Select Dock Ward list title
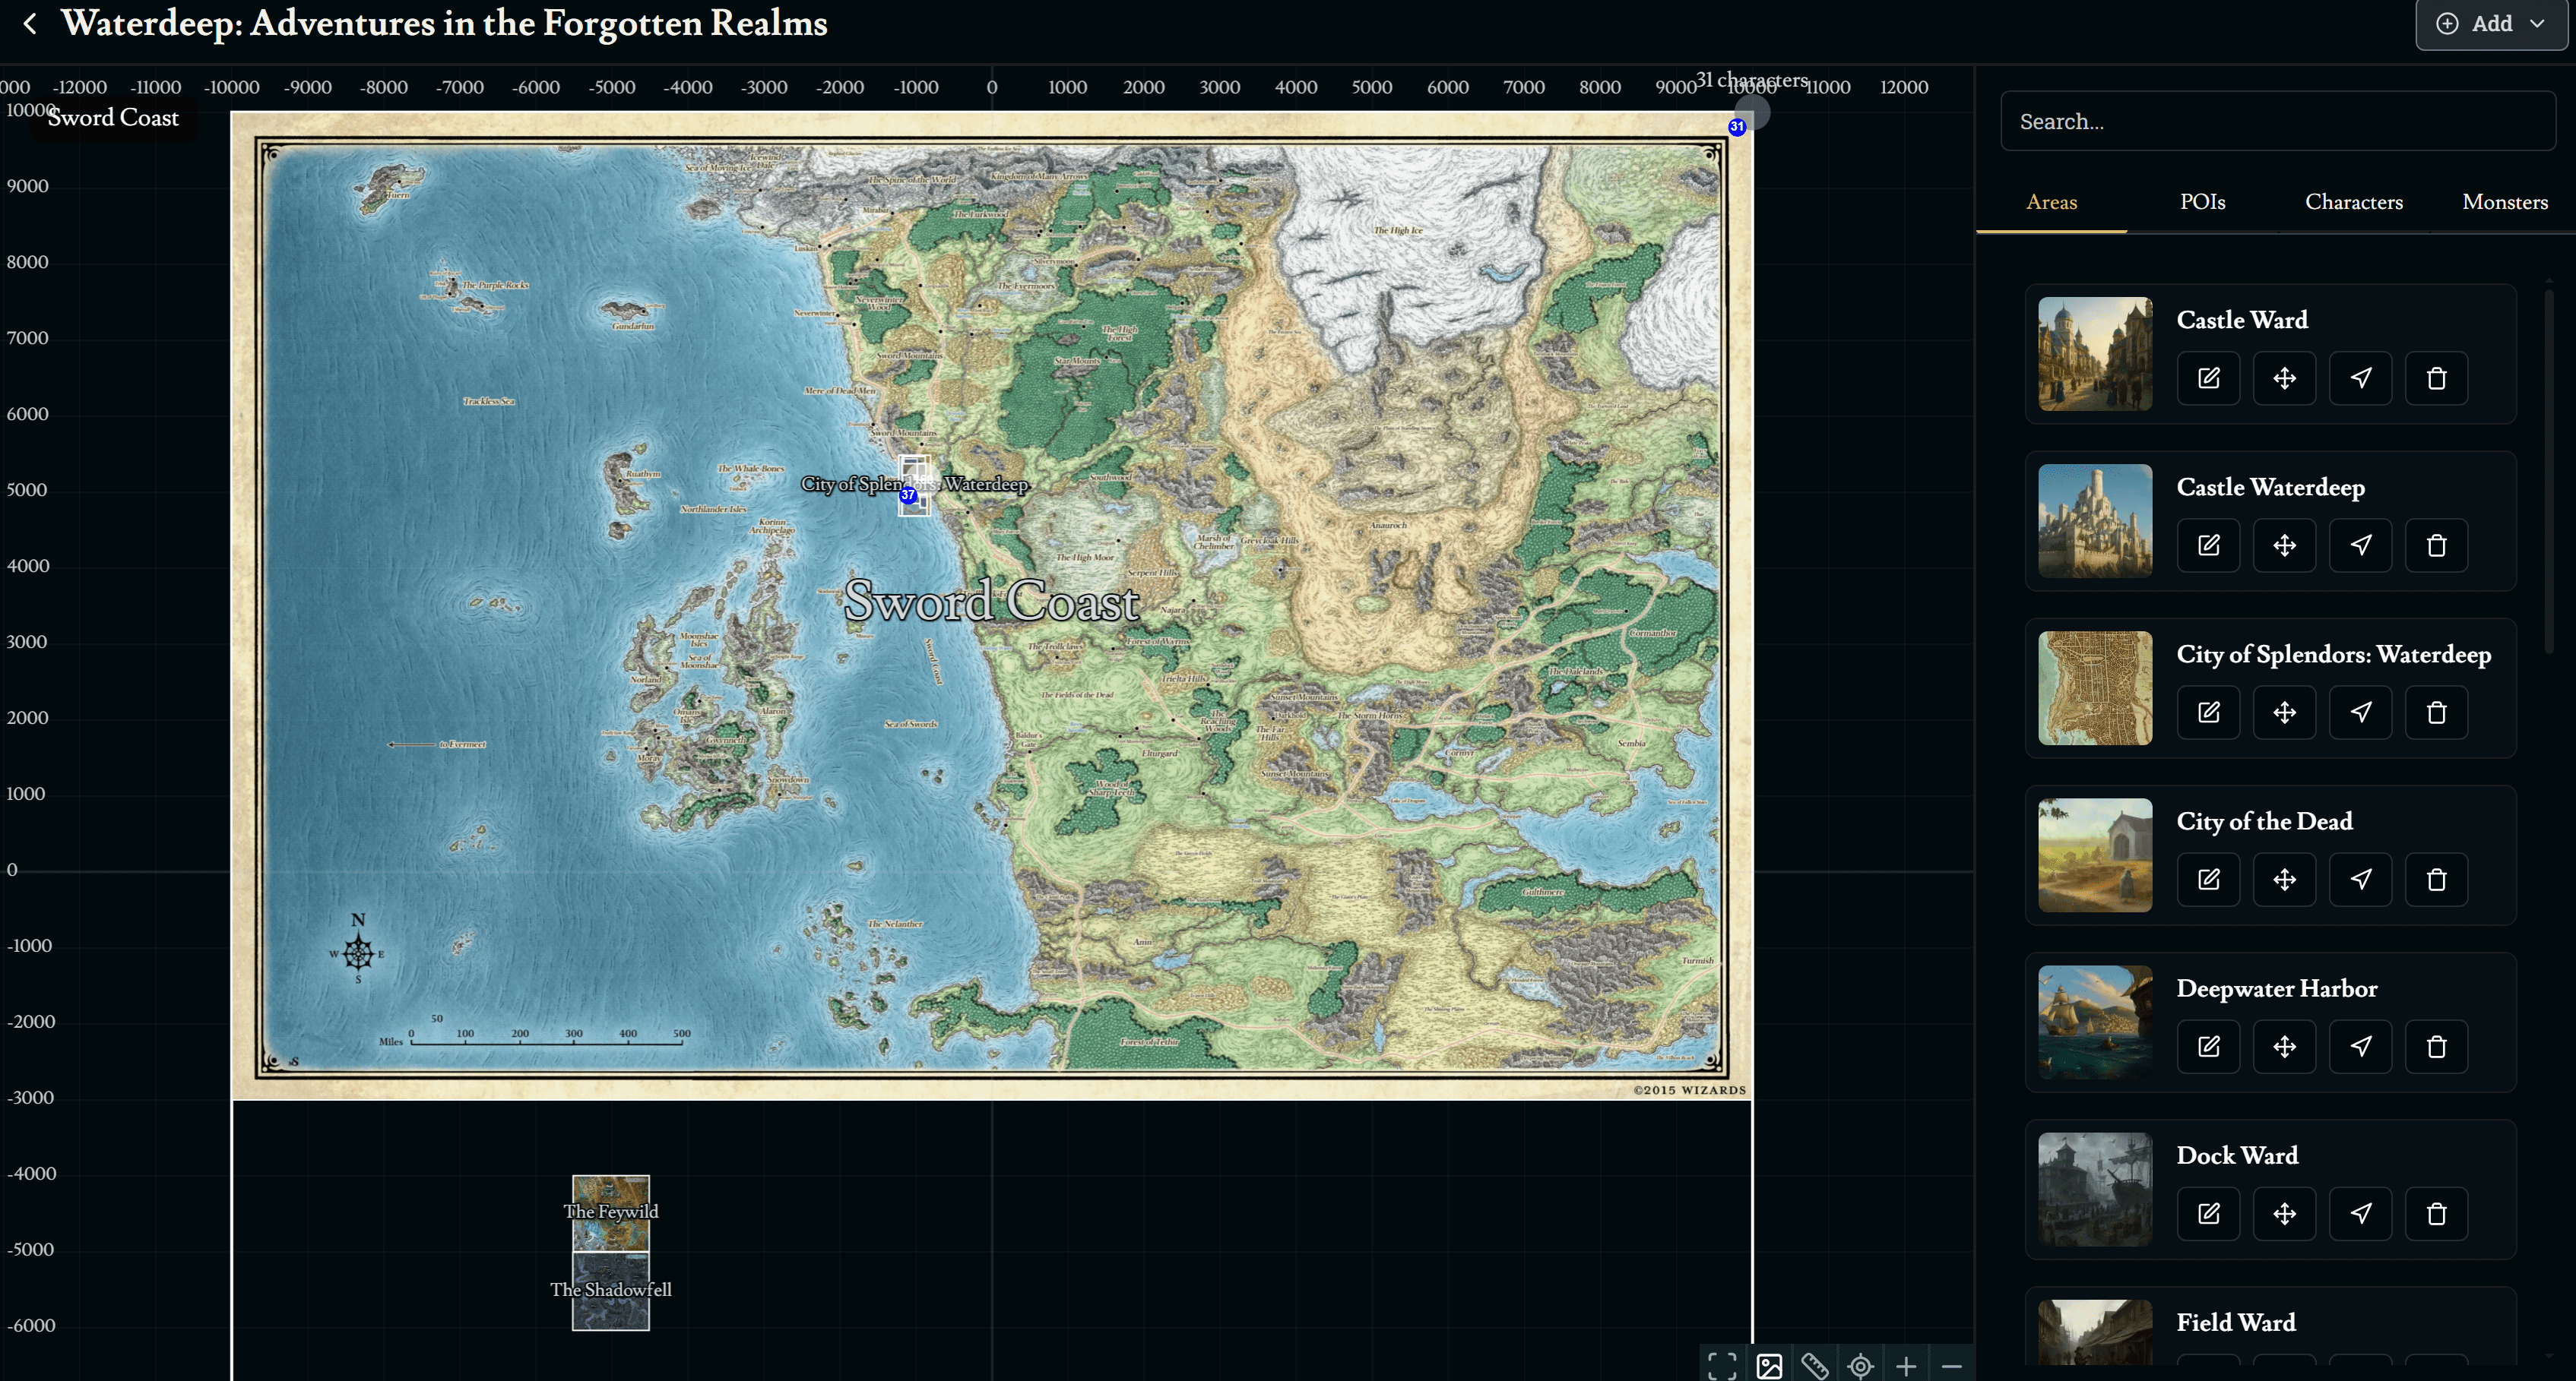The width and height of the screenshot is (2576, 1381). tap(2237, 1155)
